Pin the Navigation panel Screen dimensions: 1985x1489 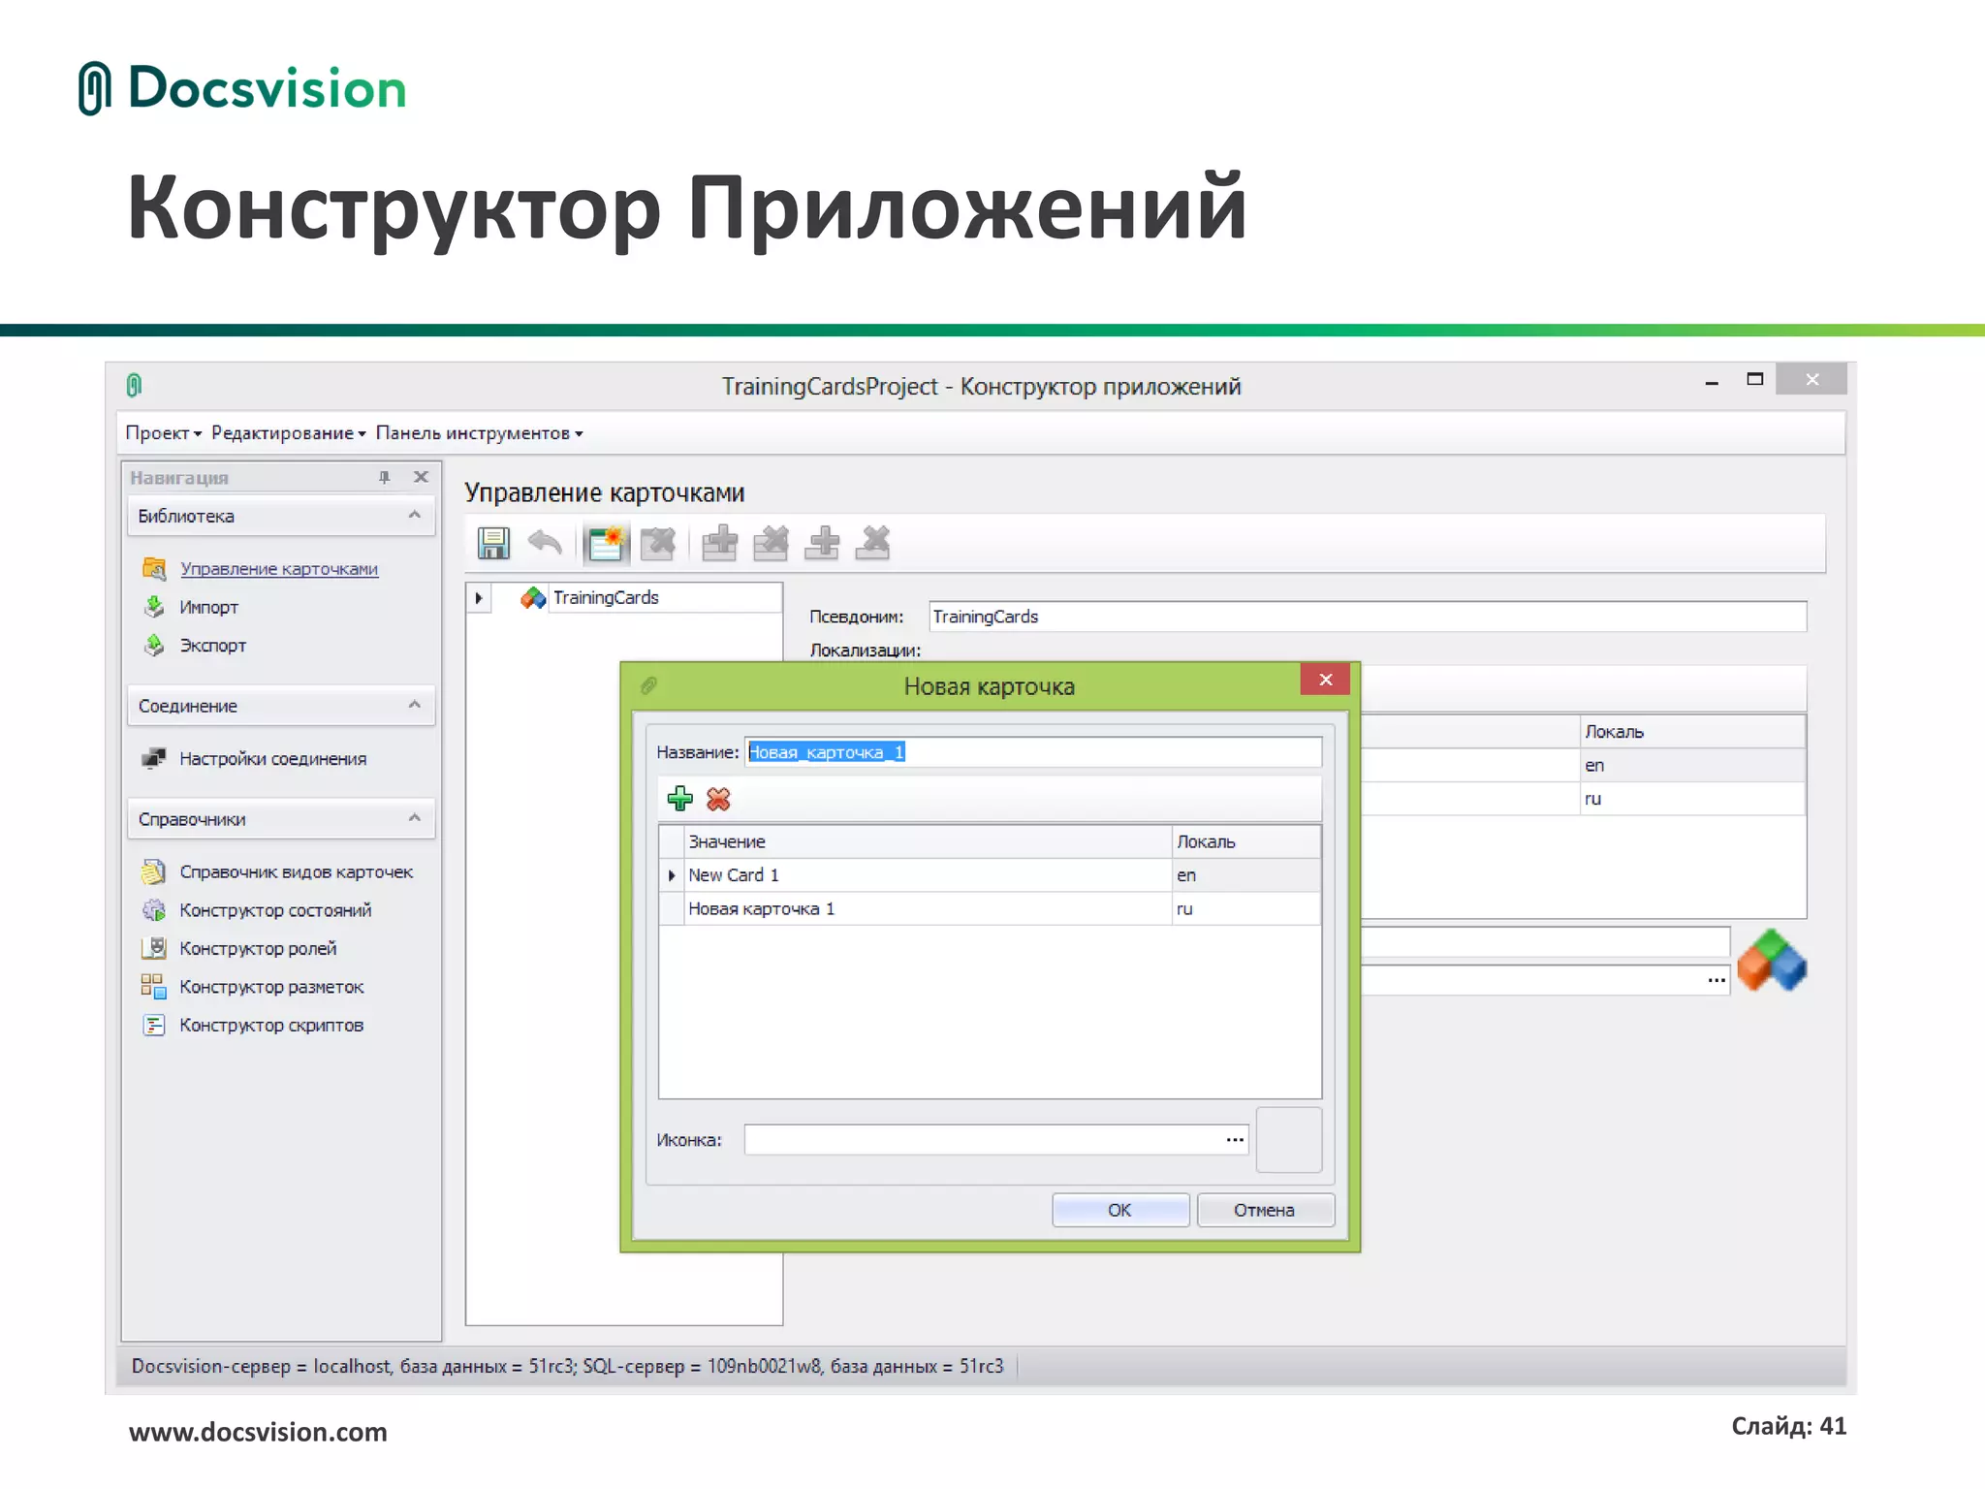[385, 477]
